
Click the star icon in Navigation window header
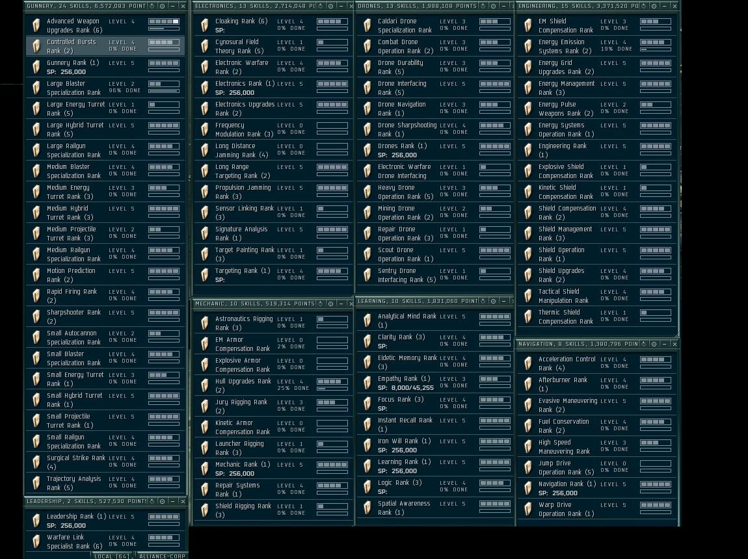(644, 344)
